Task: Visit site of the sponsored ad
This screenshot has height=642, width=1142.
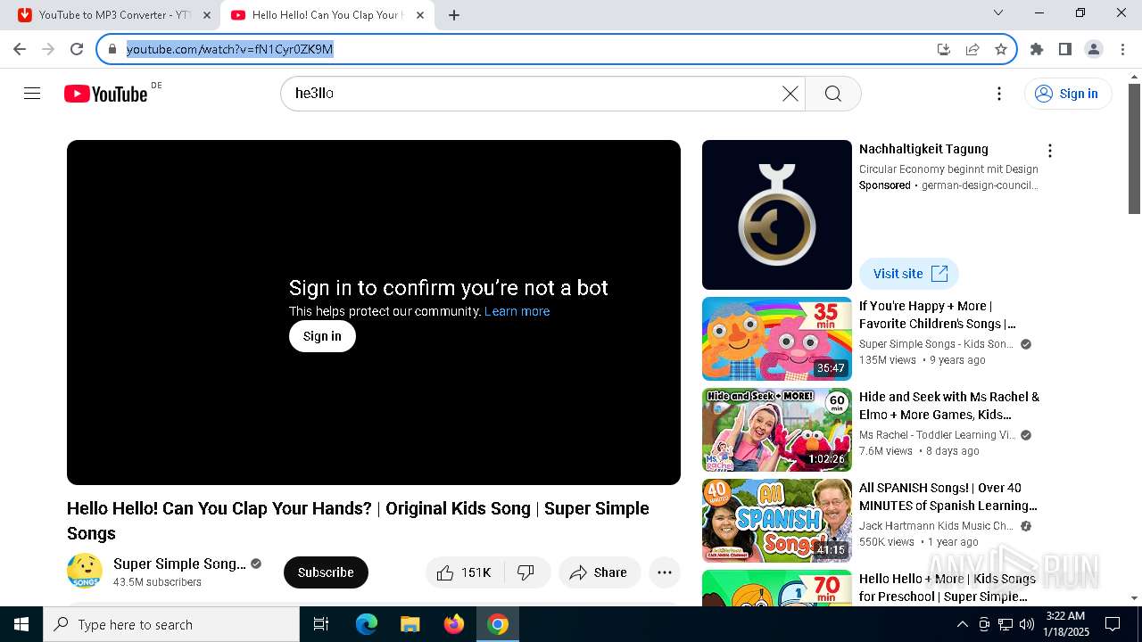Action: [x=909, y=274]
